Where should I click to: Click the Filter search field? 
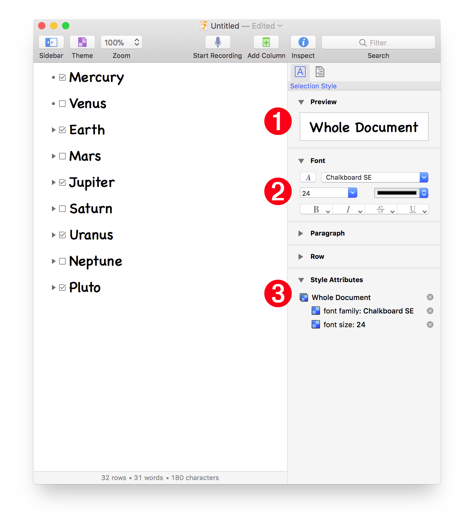pyautogui.click(x=378, y=43)
